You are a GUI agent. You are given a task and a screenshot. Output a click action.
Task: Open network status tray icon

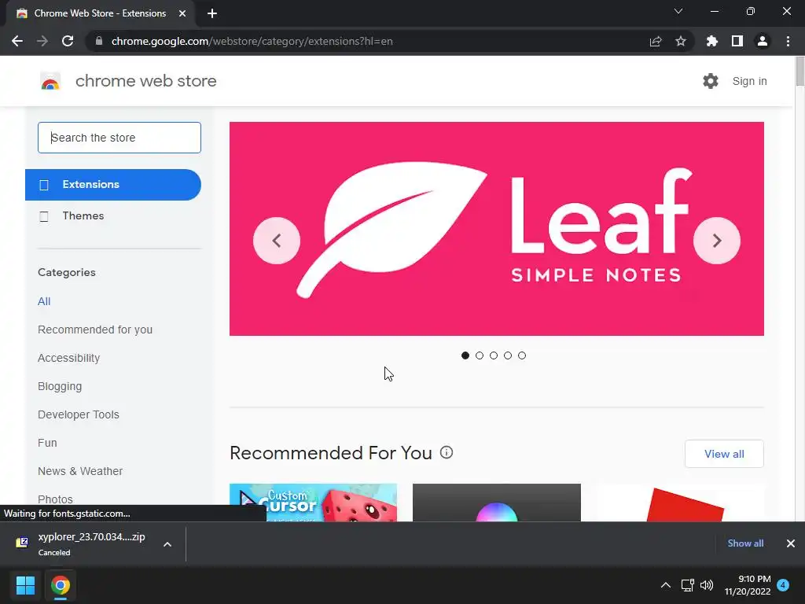tap(687, 585)
